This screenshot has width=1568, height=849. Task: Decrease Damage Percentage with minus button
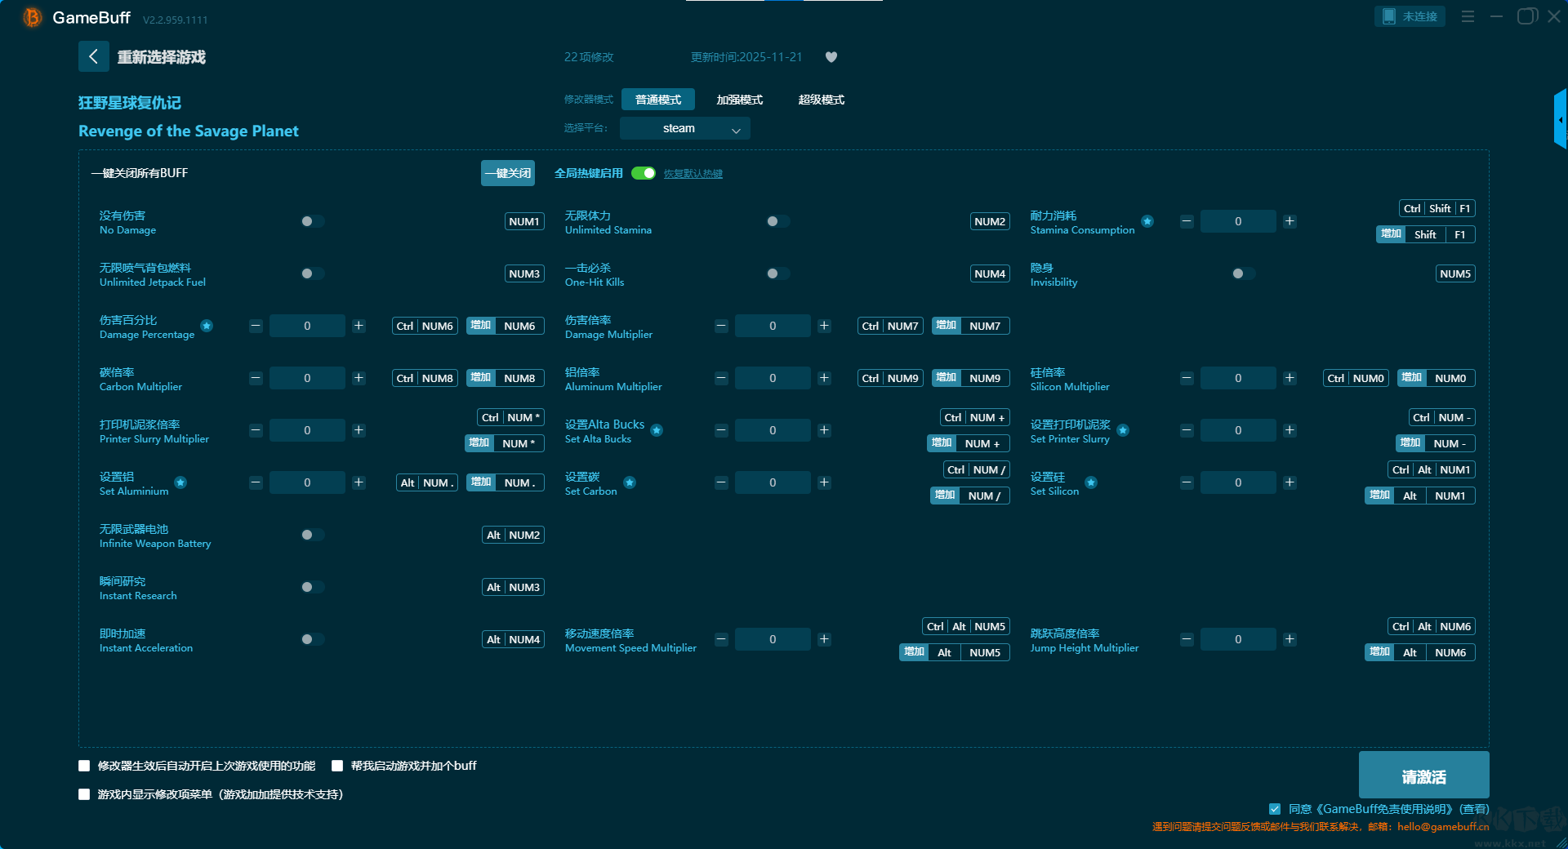pos(256,326)
